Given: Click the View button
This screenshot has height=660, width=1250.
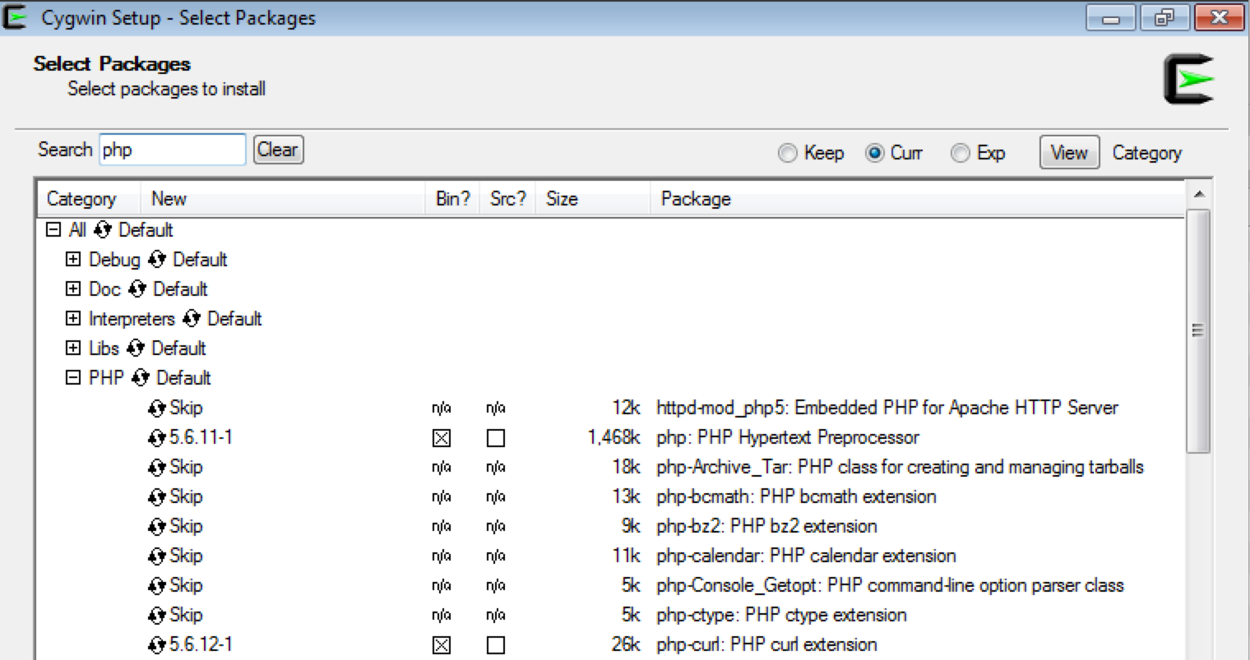Looking at the screenshot, I should pos(1069,152).
